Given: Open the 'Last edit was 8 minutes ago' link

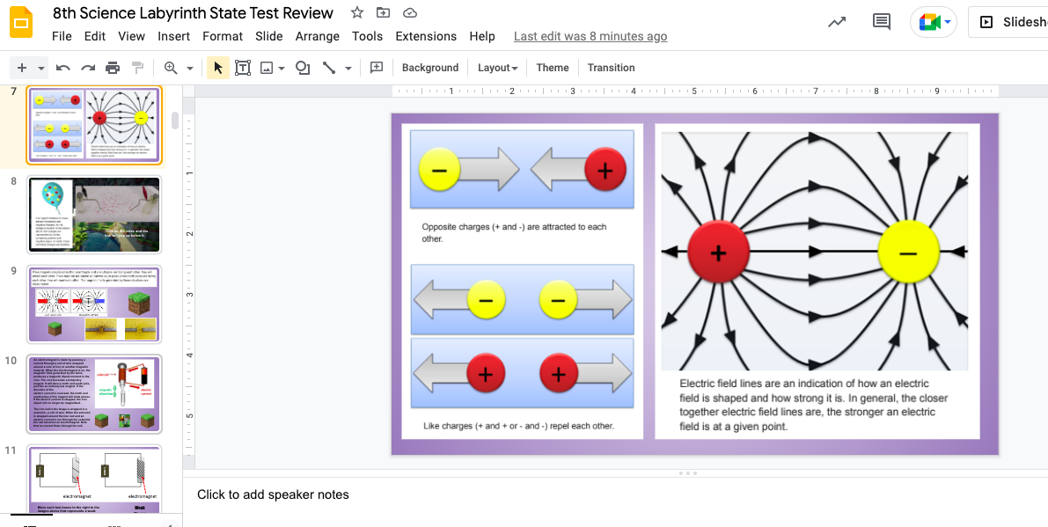Looking at the screenshot, I should pos(590,36).
